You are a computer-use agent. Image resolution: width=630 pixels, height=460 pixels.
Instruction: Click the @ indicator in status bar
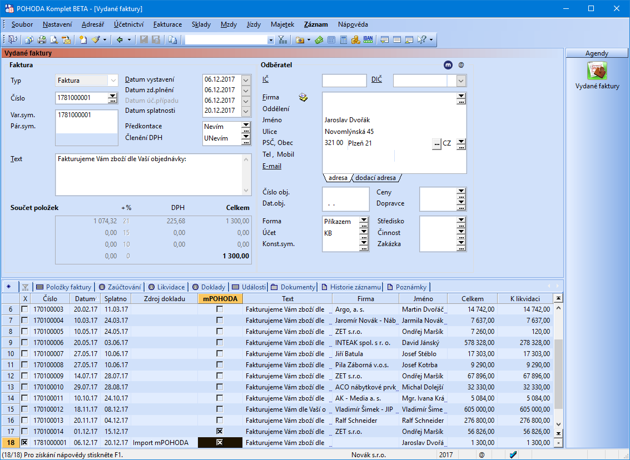point(482,455)
